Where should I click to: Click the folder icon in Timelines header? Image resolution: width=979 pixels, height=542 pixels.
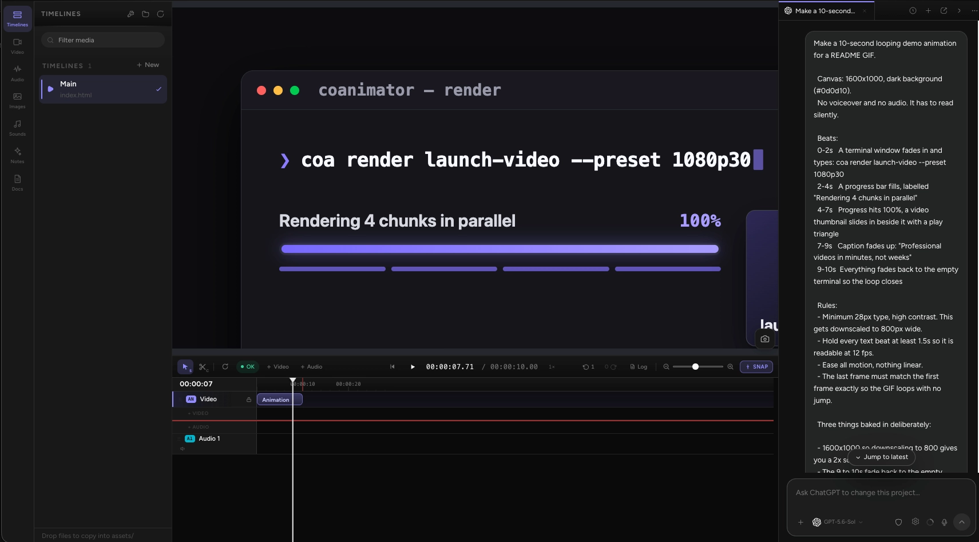click(x=145, y=14)
